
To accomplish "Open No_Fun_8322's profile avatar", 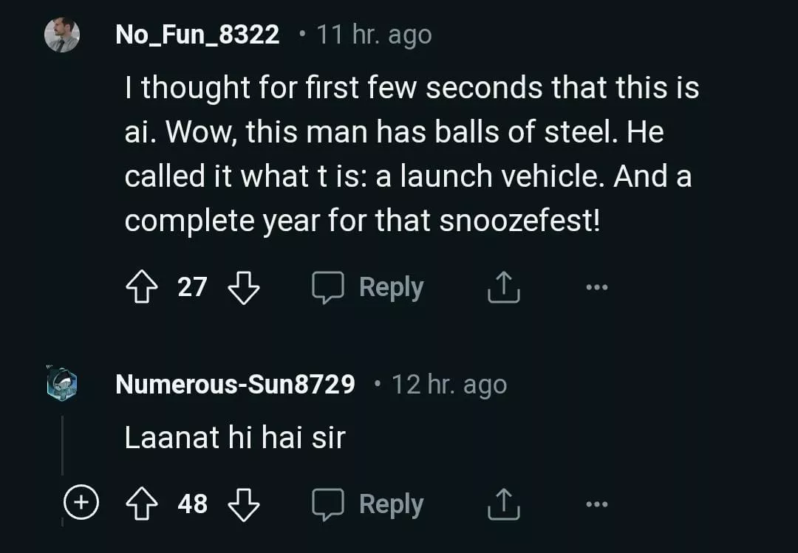I will pos(62,35).
